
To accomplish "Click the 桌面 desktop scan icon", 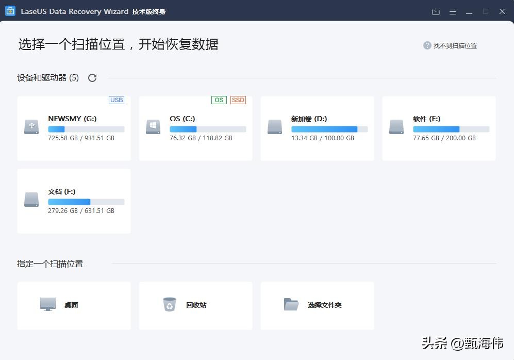I will [48, 305].
